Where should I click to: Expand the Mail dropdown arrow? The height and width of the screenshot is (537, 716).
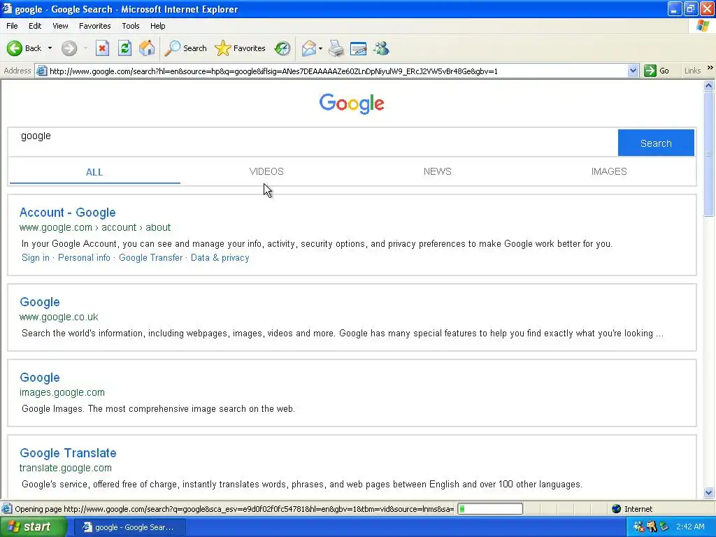click(x=320, y=48)
